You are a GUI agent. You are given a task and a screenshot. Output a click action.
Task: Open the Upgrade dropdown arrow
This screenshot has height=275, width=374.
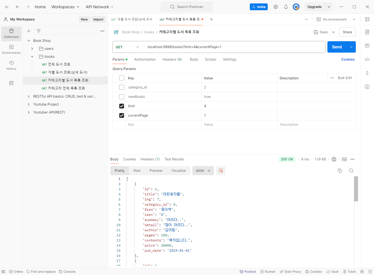(329, 7)
